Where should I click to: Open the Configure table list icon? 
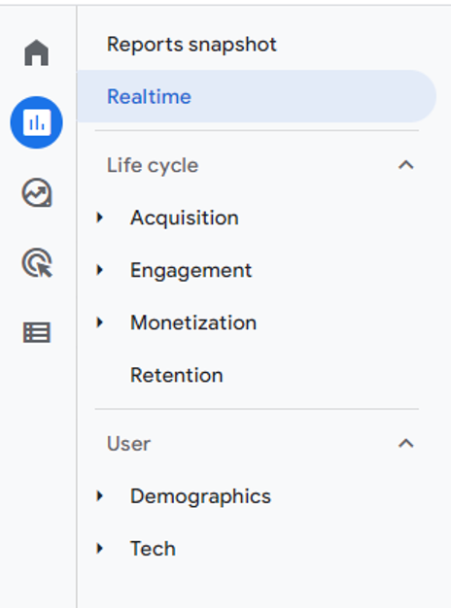click(x=37, y=333)
